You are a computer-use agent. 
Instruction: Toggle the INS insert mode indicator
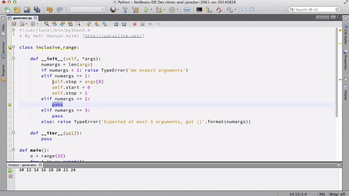click(322, 194)
